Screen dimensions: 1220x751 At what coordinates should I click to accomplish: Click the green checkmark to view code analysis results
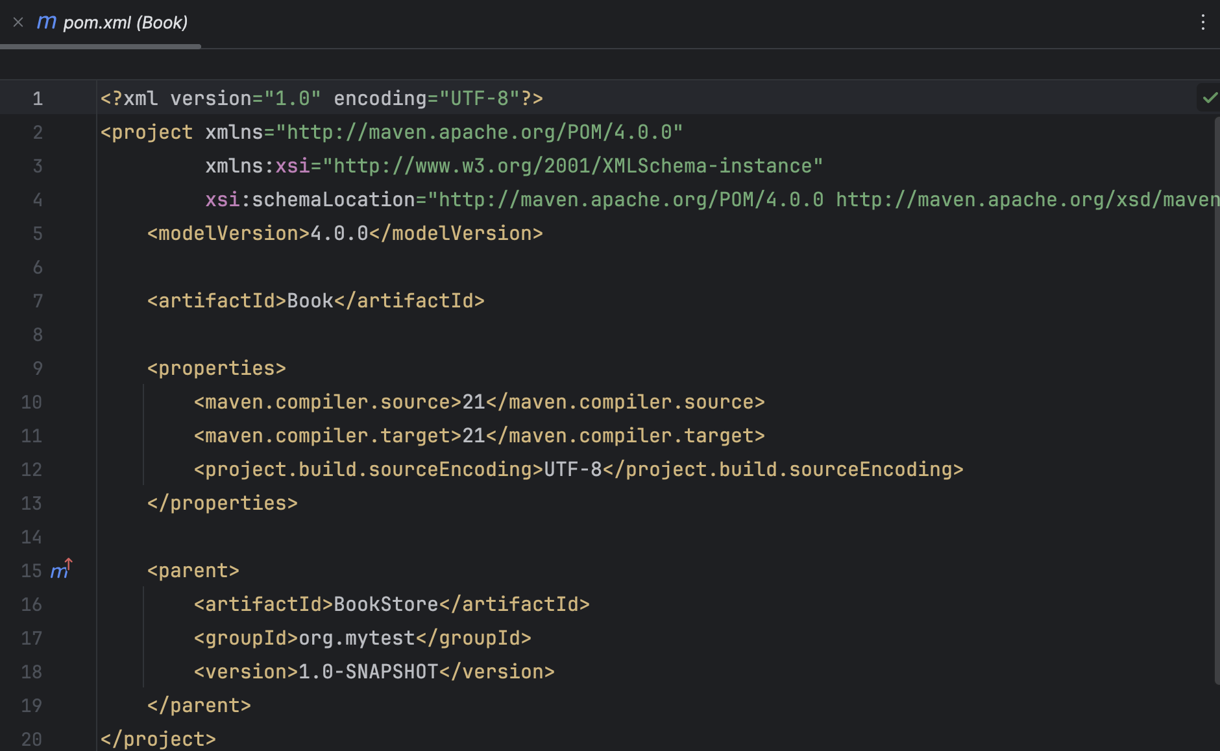pos(1210,98)
